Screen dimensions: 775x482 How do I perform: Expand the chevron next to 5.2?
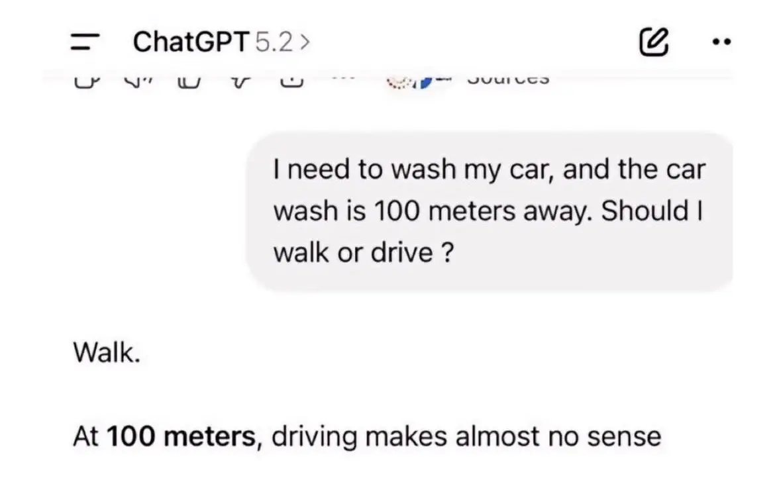(x=305, y=42)
